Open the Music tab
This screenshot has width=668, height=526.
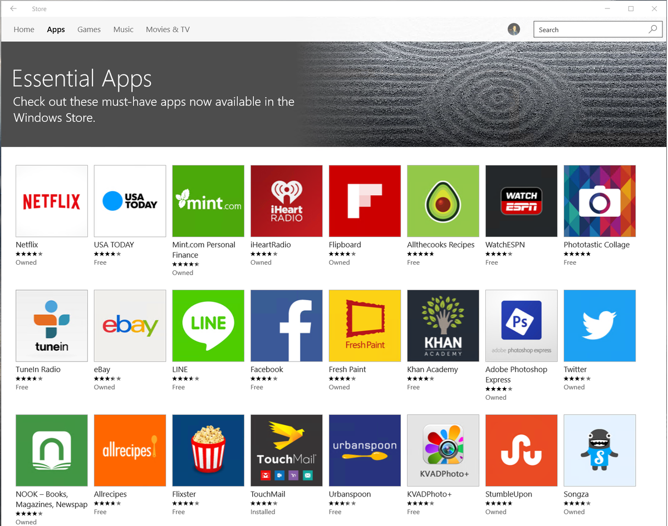pos(123,29)
